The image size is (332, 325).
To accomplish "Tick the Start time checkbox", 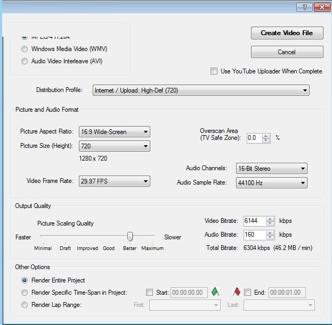I will pyautogui.click(x=149, y=292).
